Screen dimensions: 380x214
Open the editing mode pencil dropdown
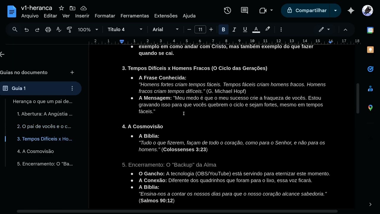click(x=324, y=29)
